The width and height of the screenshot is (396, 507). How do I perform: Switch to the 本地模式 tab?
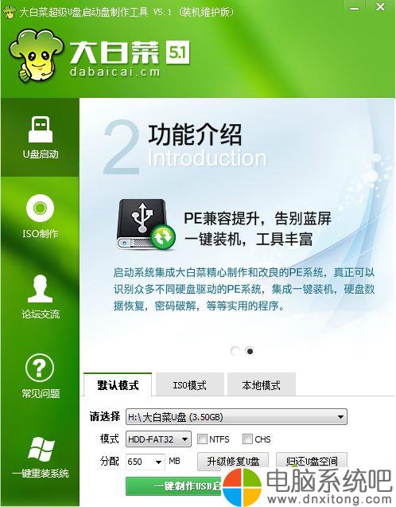tap(262, 384)
